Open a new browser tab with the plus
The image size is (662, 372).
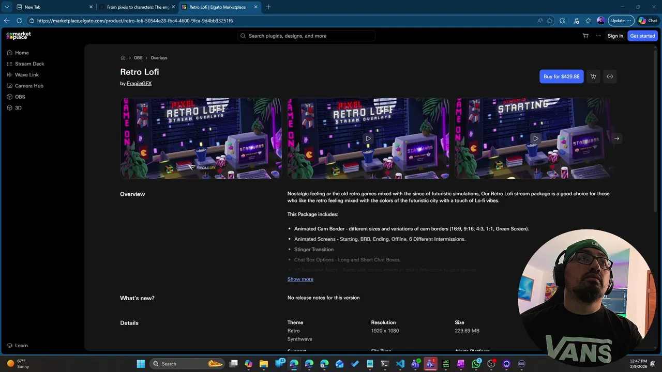pos(268,7)
